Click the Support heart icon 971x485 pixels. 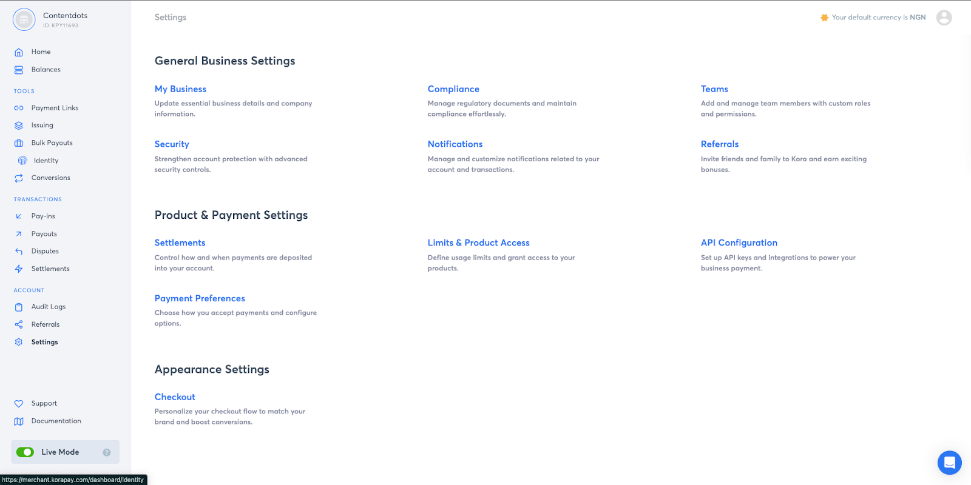(19, 404)
